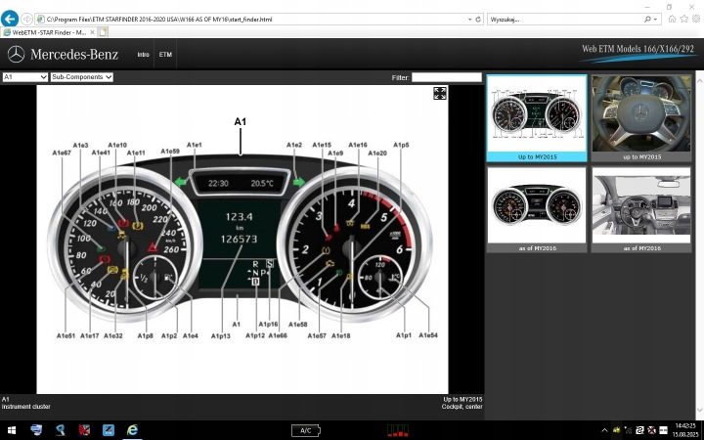The width and height of the screenshot is (704, 440).
Task: Click the A1e18 component label
Action: point(341,335)
